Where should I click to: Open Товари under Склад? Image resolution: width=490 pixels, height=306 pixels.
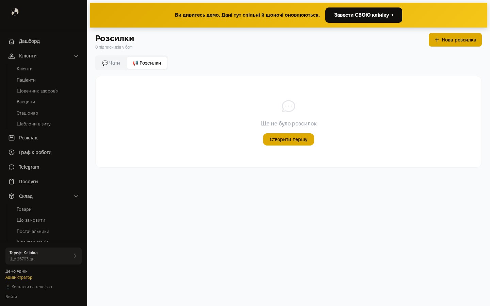[24, 209]
